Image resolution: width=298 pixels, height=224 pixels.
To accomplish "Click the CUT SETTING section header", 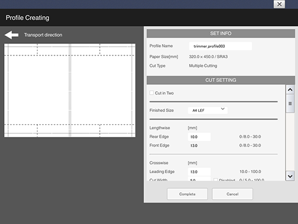I will pyautogui.click(x=221, y=80).
